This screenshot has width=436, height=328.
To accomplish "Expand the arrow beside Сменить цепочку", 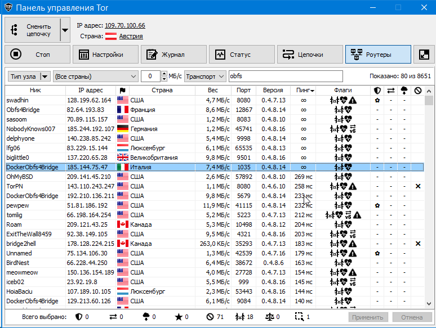I will 65,30.
